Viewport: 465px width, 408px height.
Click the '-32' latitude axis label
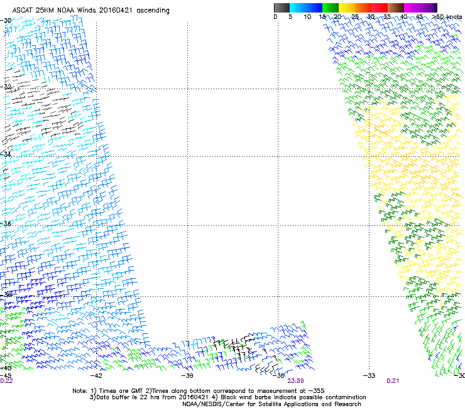(6, 87)
